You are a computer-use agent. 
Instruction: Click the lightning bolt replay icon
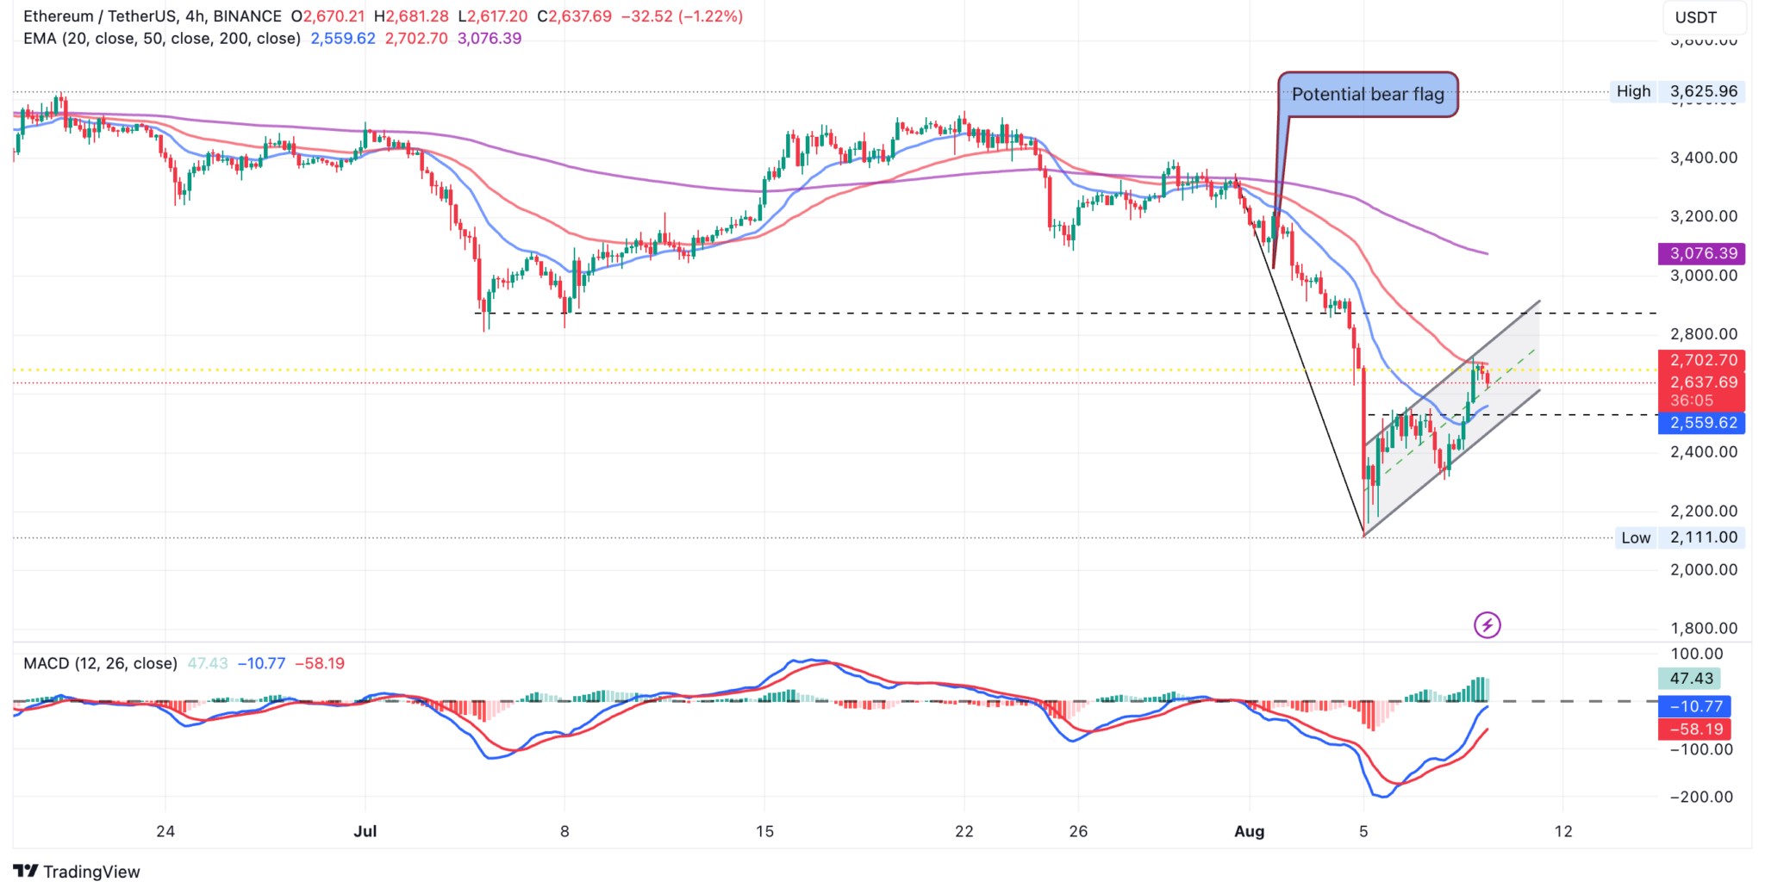pos(1487,624)
